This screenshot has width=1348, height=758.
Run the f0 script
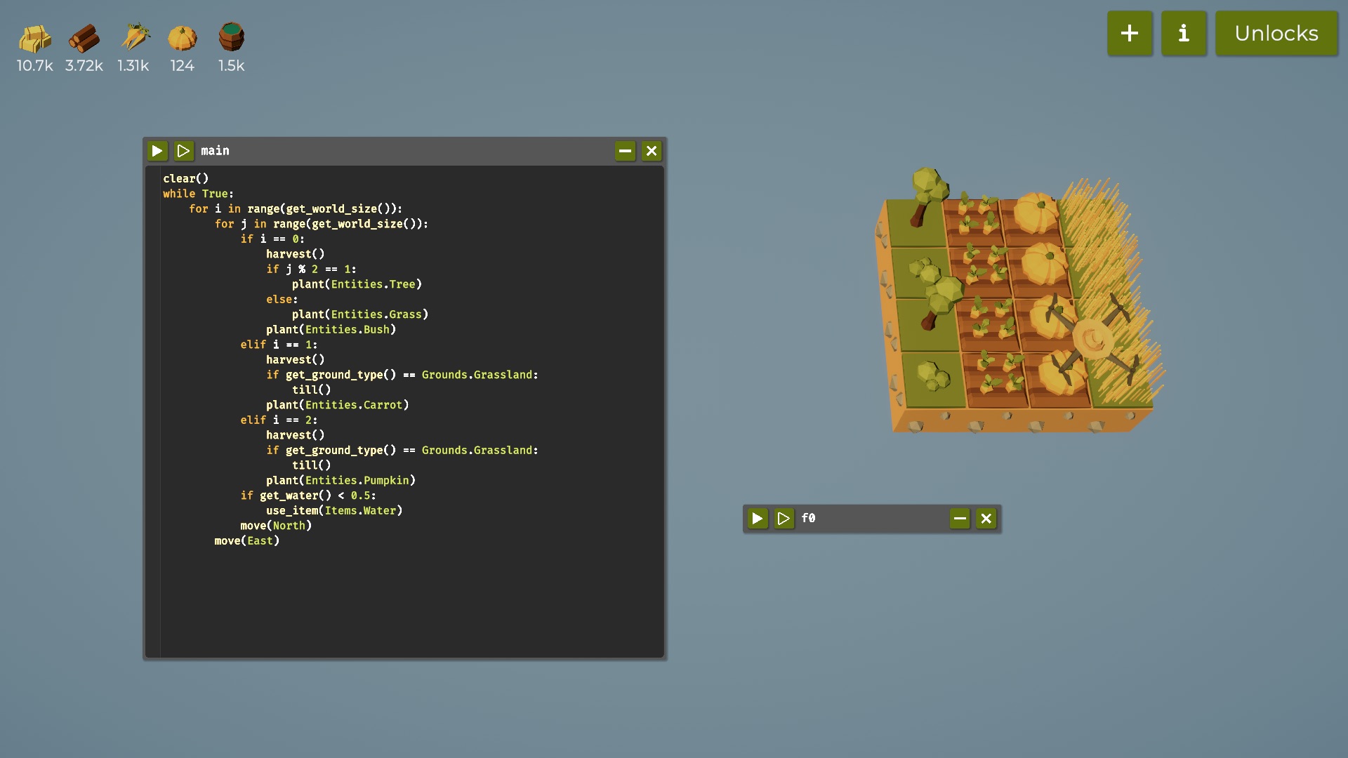[757, 519]
